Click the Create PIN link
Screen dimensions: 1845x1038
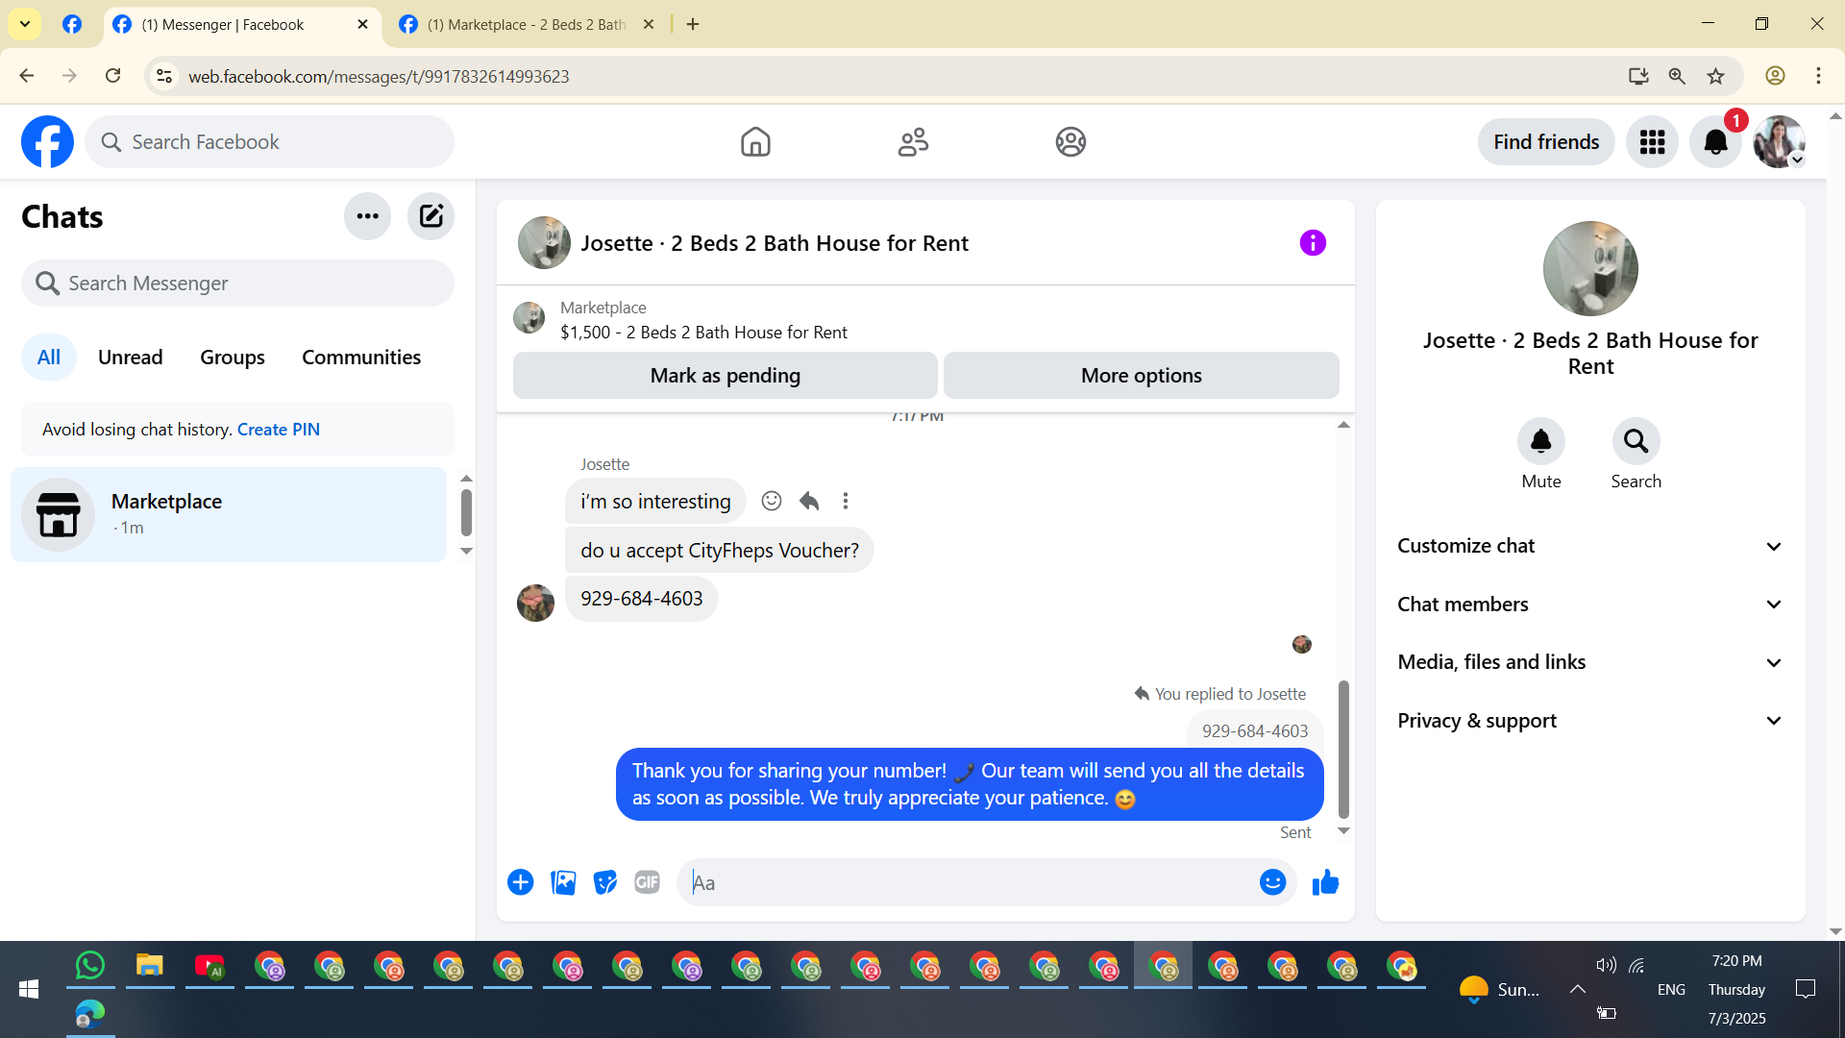[279, 430]
